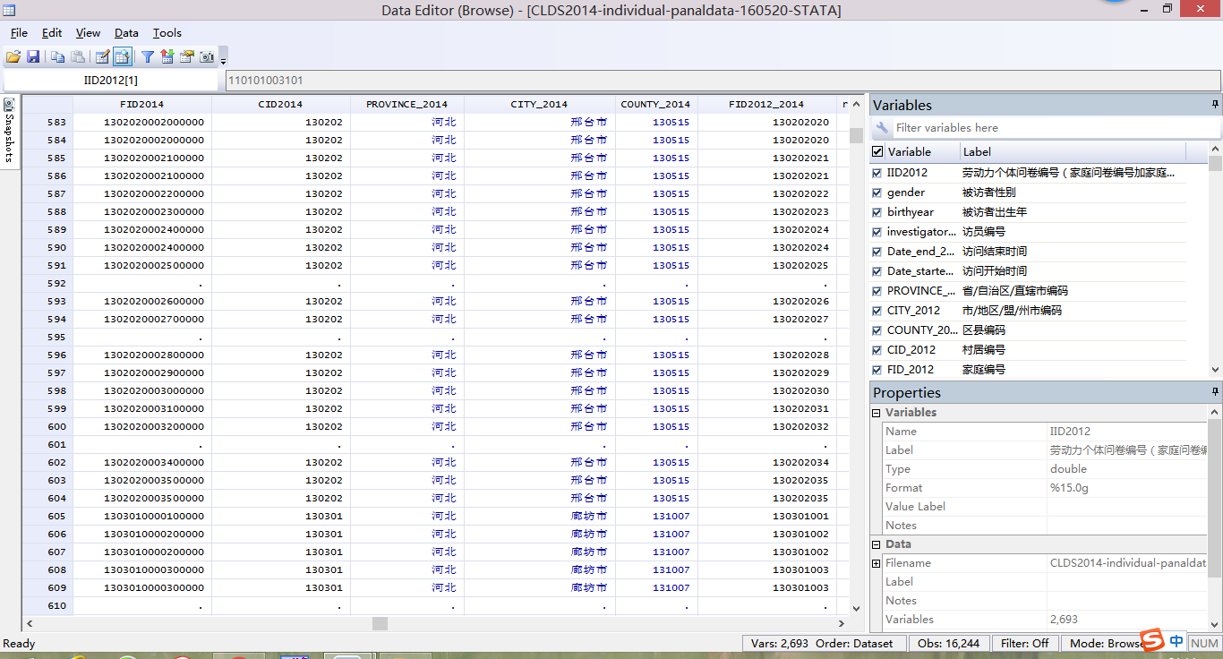Pin the Variables panel with pushpin icon
1223x659 pixels.
1215,105
